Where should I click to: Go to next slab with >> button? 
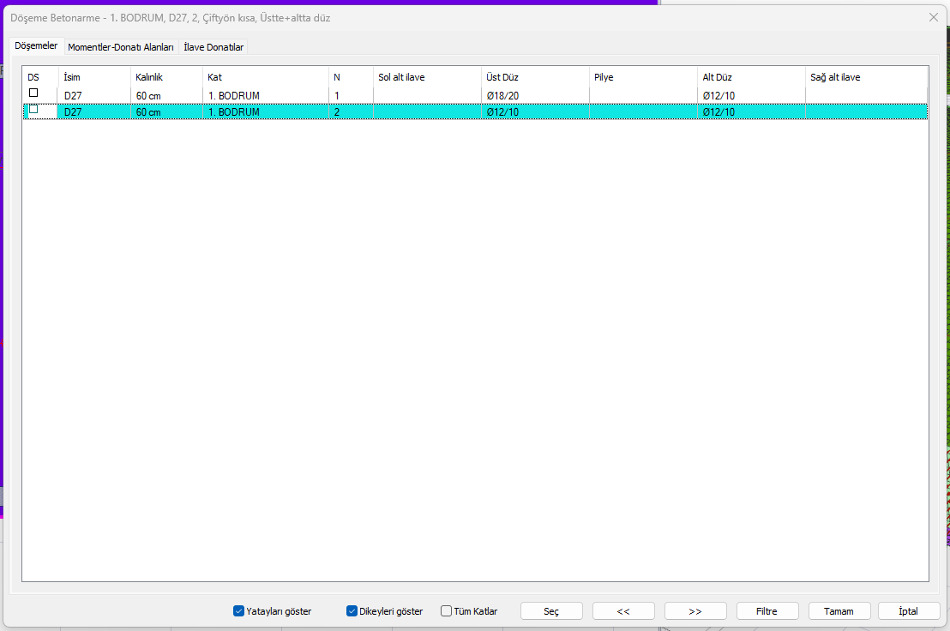click(695, 611)
